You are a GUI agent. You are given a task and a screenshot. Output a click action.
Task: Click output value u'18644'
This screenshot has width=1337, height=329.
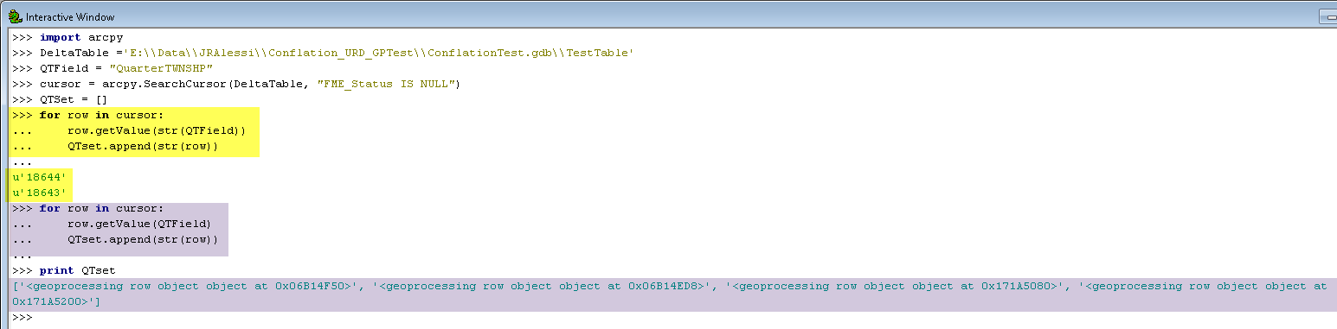pyautogui.click(x=39, y=177)
